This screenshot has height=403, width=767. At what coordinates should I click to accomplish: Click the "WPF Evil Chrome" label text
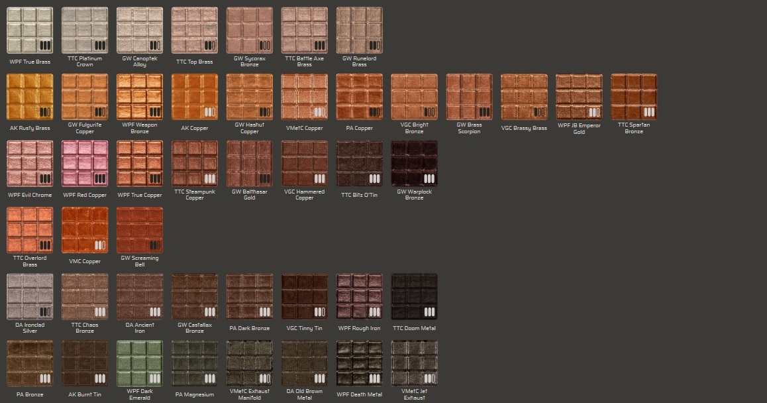pyautogui.click(x=30, y=195)
